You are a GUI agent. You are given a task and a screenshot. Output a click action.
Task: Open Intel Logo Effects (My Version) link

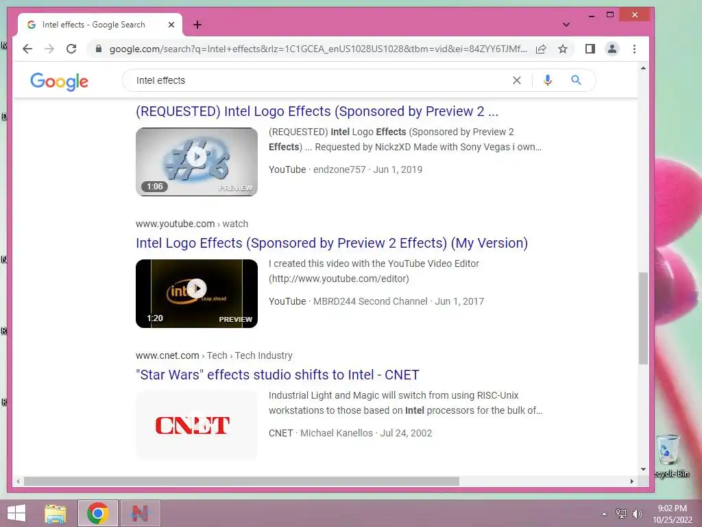tap(332, 243)
